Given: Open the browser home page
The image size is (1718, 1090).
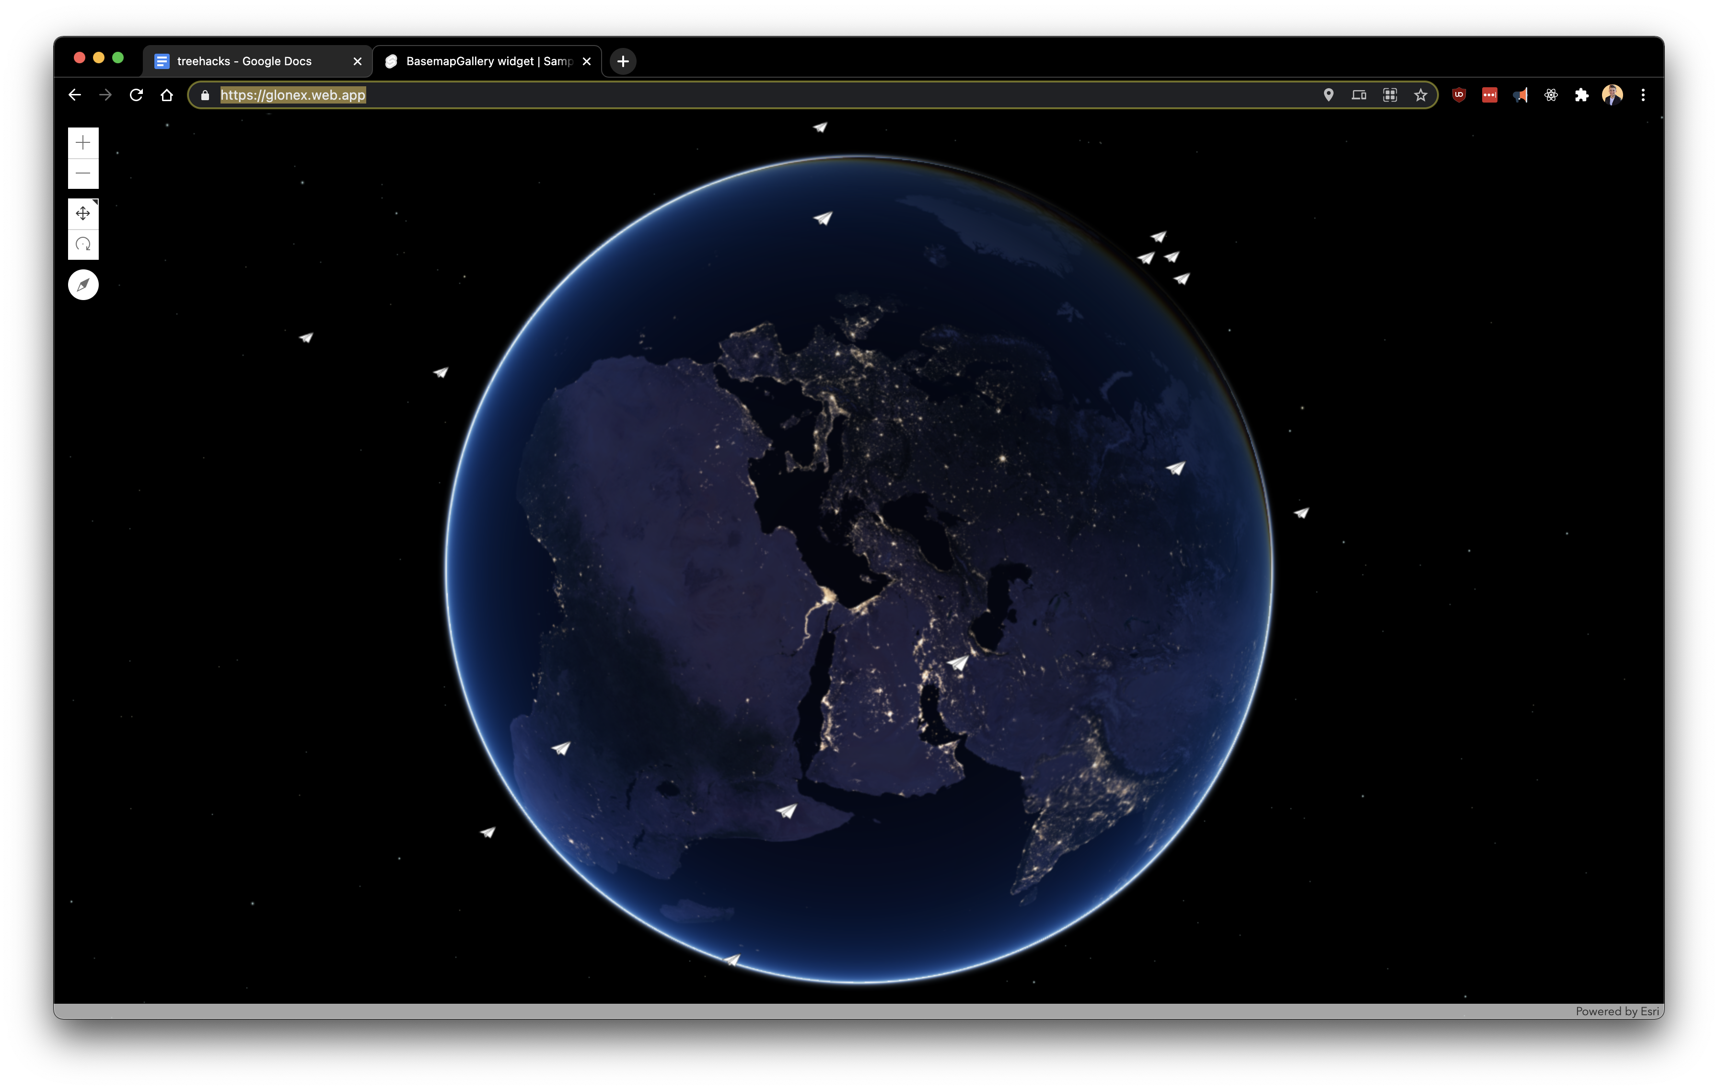Looking at the screenshot, I should 167,95.
